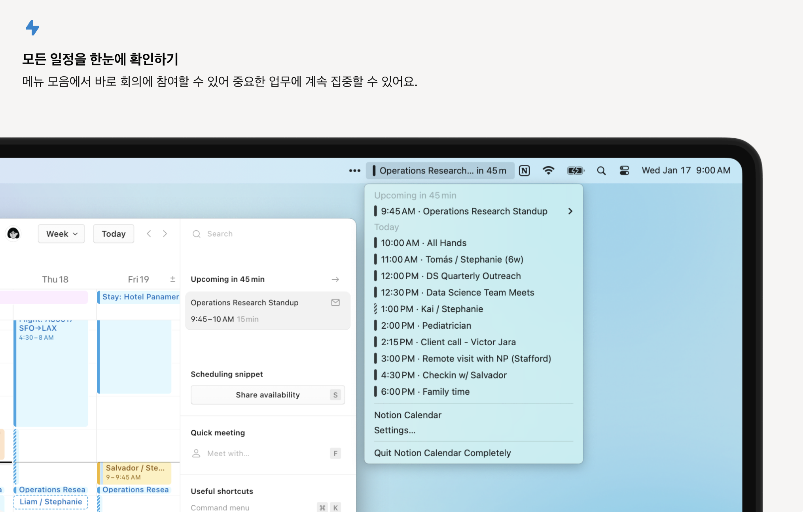
Task: Click the three-dot overflow icon in the menu bar
Action: [354, 171]
